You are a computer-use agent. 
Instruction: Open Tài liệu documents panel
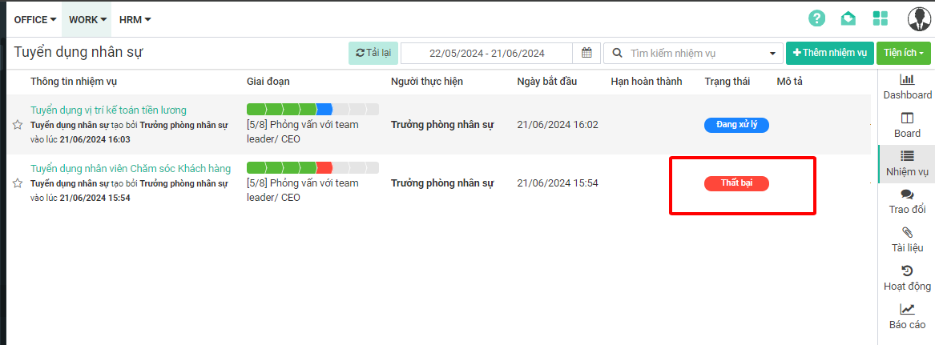coord(907,239)
